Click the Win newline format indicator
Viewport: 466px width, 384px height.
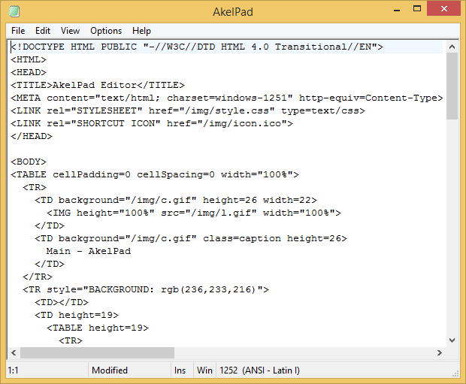point(204,370)
